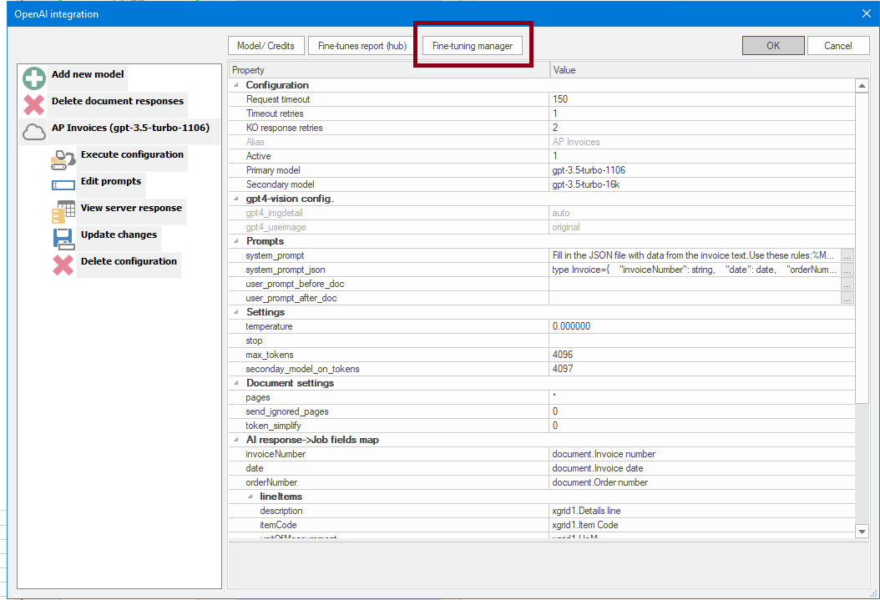The width and height of the screenshot is (880, 600).
Task: Collapse the lineItems sub-group
Action: 250,497
